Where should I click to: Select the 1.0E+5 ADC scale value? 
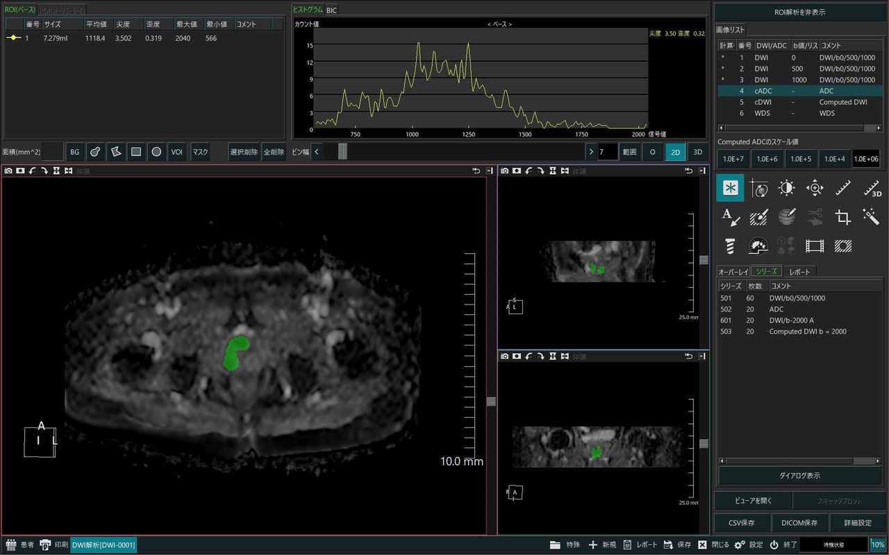[x=801, y=159]
